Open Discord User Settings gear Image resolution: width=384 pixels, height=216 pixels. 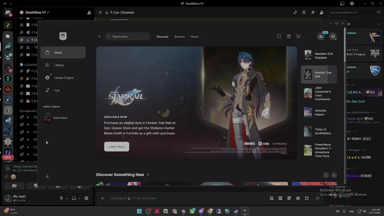(86, 198)
